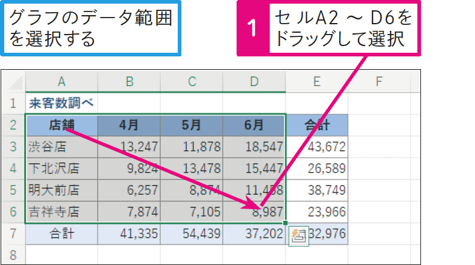This screenshot has width=475, height=265.
Task: Select row 6 header
Action: [x=13, y=212]
